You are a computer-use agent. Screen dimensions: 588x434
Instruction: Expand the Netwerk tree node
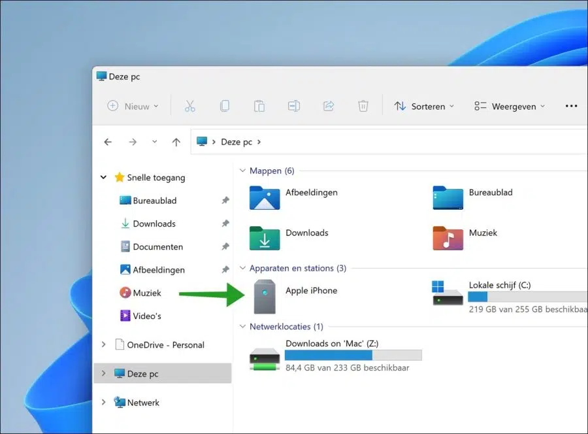click(103, 402)
